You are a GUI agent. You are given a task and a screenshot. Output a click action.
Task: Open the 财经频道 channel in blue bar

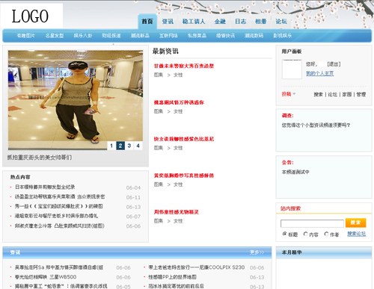tap(111, 36)
